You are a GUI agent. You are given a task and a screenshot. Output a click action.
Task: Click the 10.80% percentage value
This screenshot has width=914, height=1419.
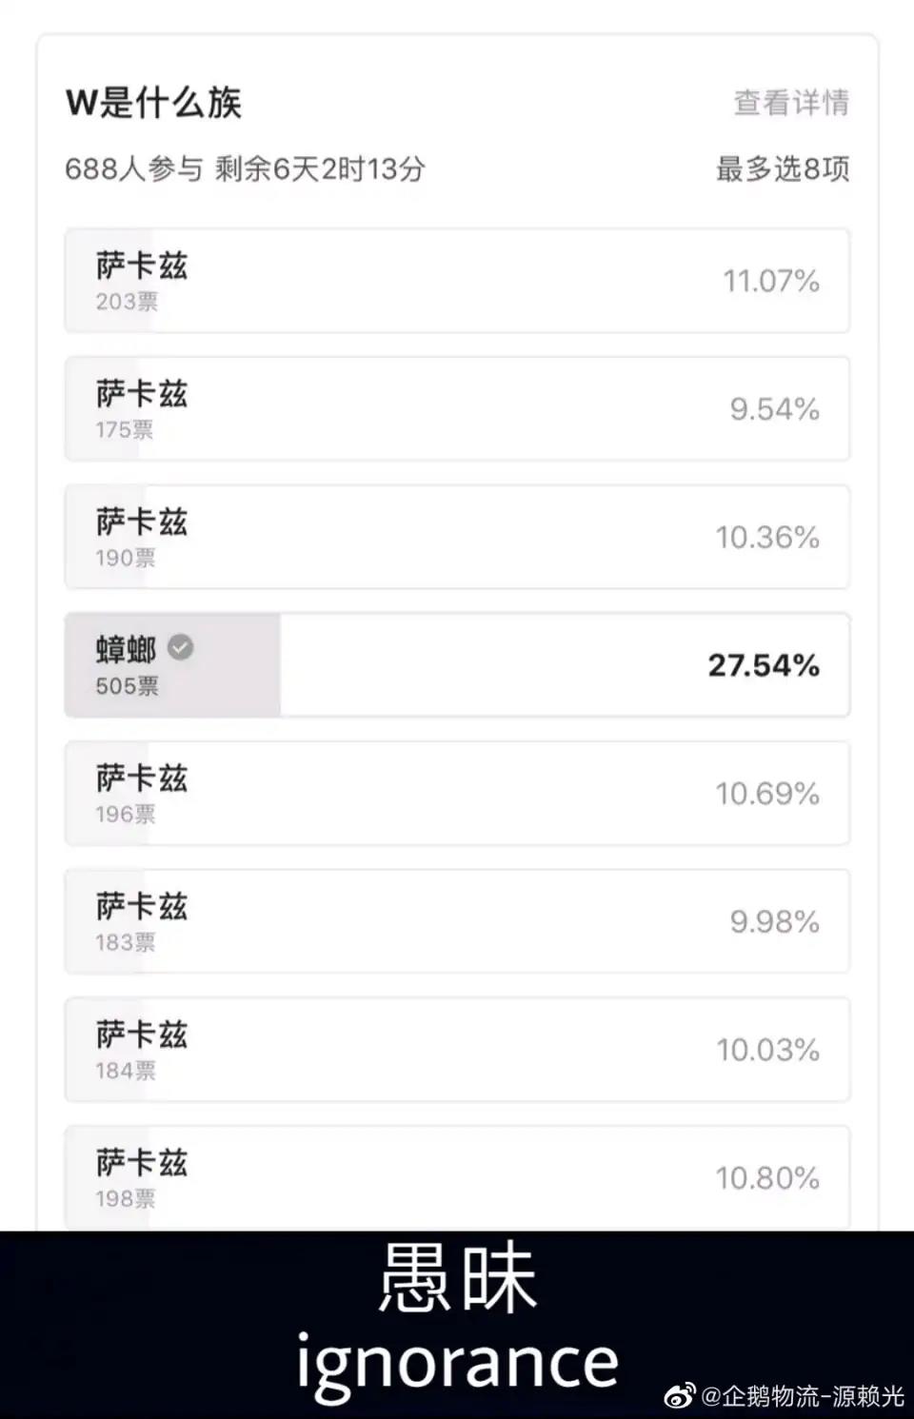tap(767, 1178)
